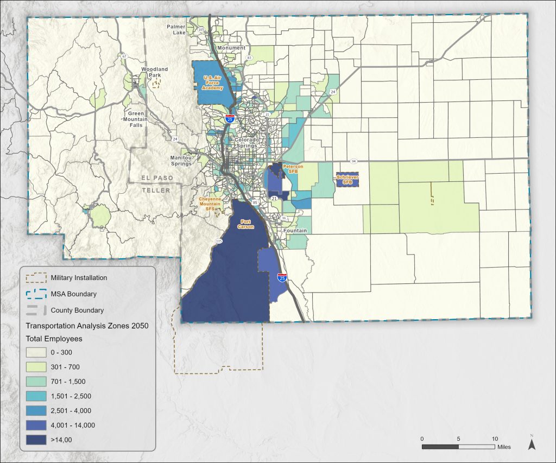The width and height of the screenshot is (556, 463).
Task: Click the Military Installation legend symbol
Action: (36, 277)
